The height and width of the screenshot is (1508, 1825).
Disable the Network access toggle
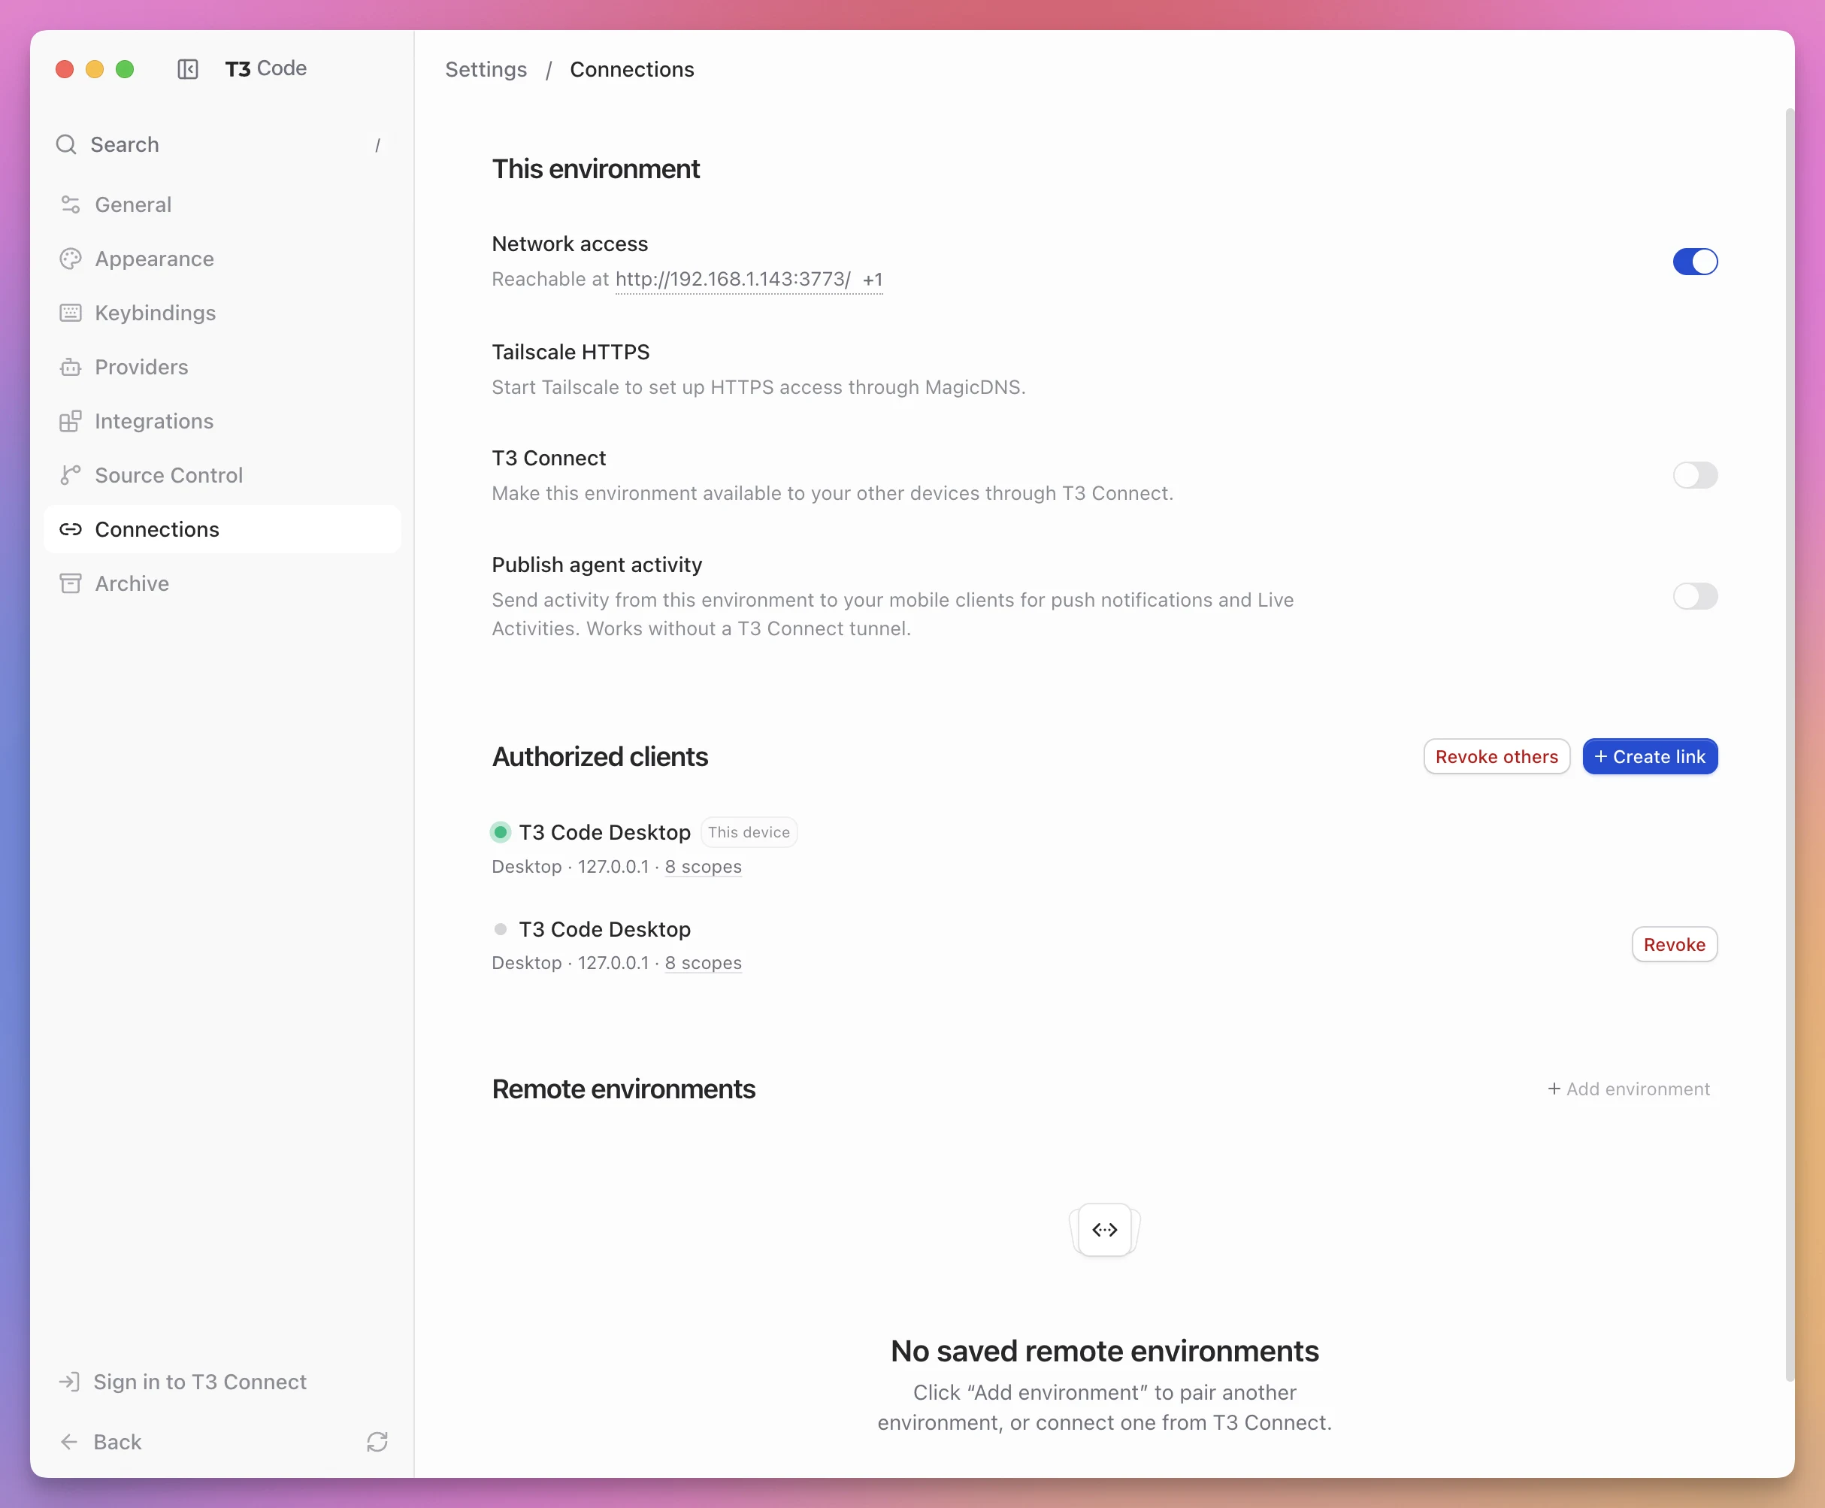(x=1695, y=262)
